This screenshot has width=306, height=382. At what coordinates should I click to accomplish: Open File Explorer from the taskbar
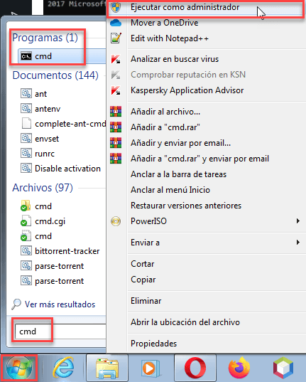(x=107, y=368)
